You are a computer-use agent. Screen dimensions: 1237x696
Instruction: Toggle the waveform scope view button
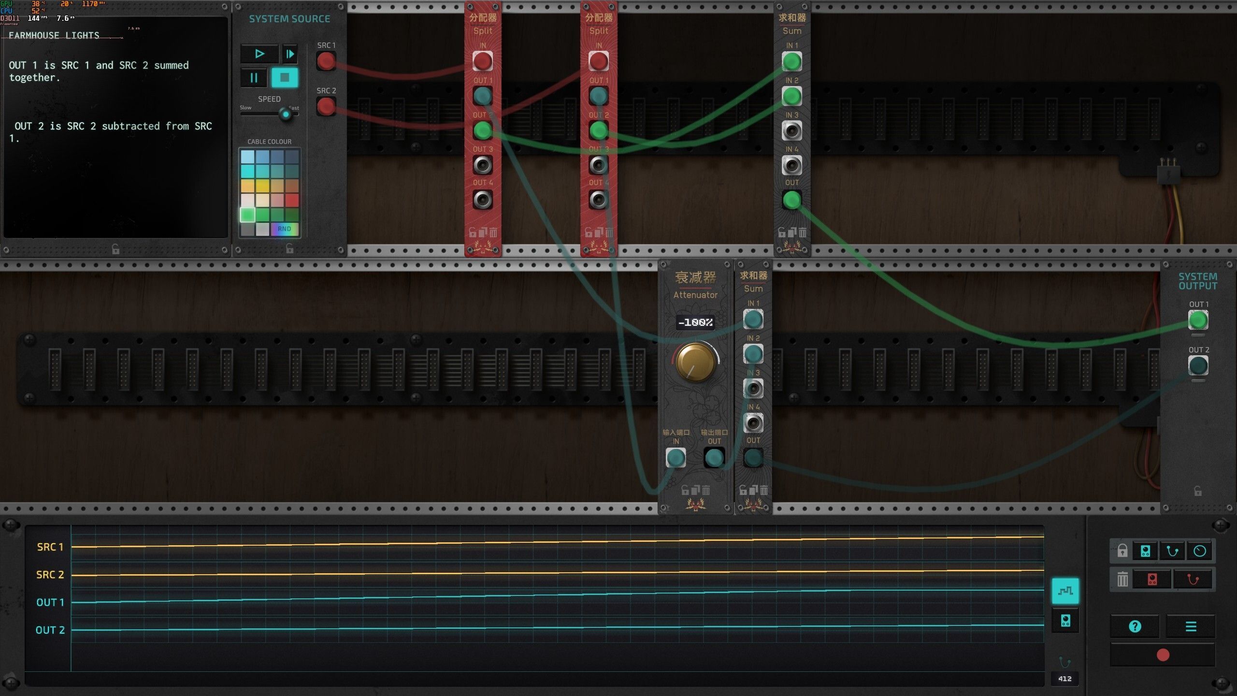[x=1065, y=591]
